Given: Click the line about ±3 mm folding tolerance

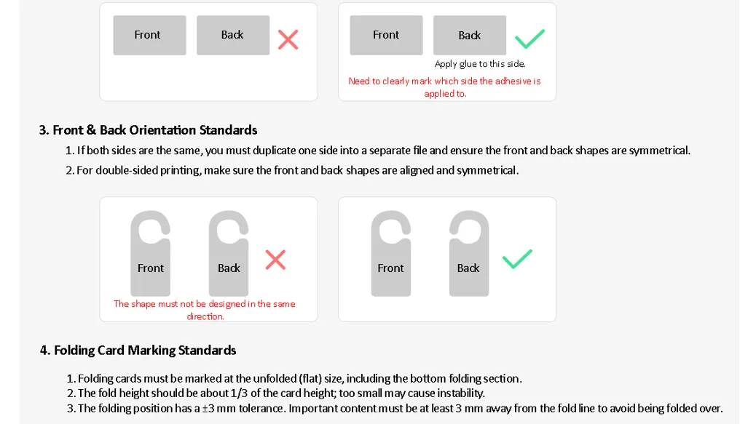Looking at the screenshot, I should point(395,408).
